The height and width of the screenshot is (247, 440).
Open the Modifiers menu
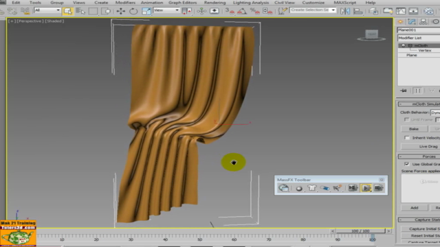click(x=125, y=3)
